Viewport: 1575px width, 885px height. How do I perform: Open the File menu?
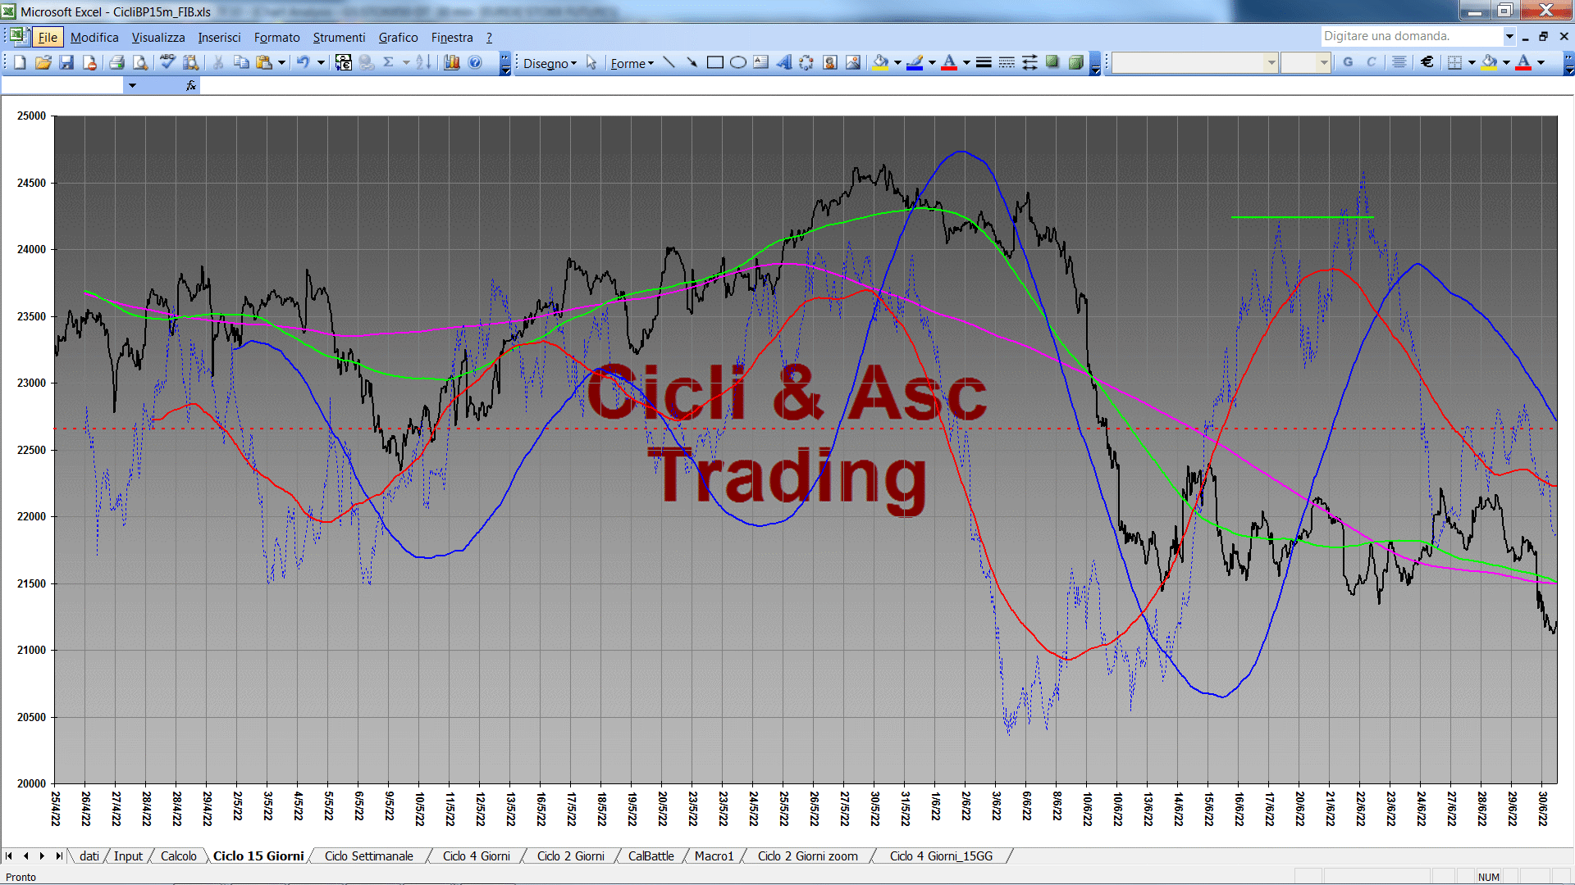tap(48, 38)
